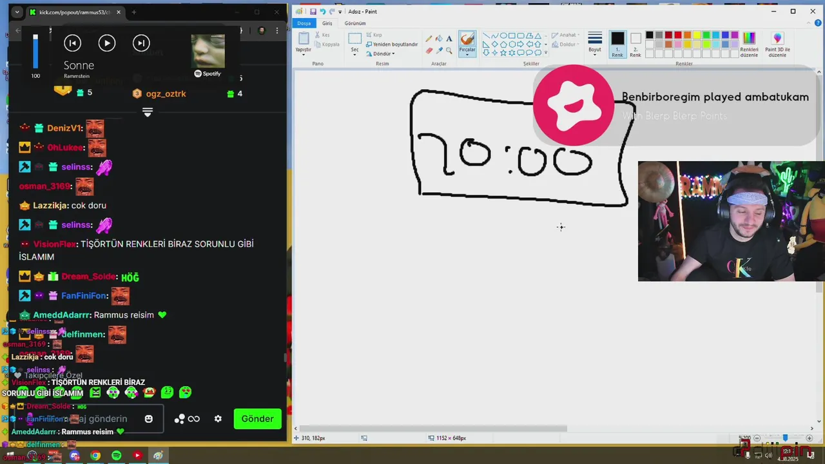The height and width of the screenshot is (464, 825).
Task: Play the song Sonne in media overlay
Action: pyautogui.click(x=107, y=43)
